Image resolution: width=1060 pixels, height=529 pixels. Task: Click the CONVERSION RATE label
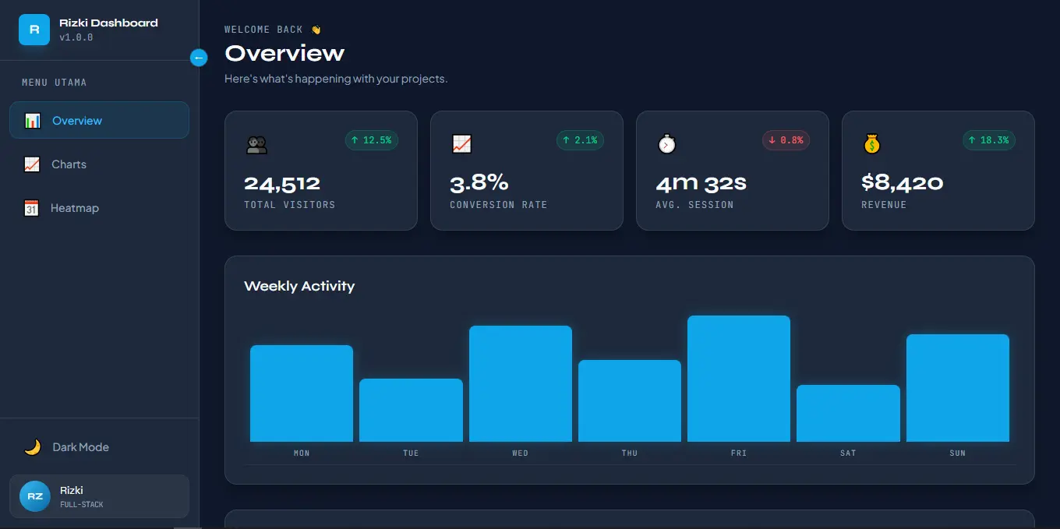point(499,205)
